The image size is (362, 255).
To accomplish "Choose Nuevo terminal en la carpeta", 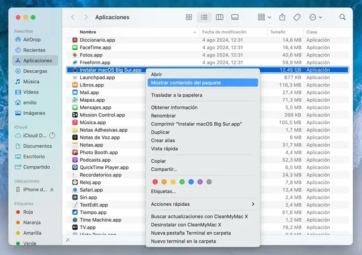I will coord(202,241).
